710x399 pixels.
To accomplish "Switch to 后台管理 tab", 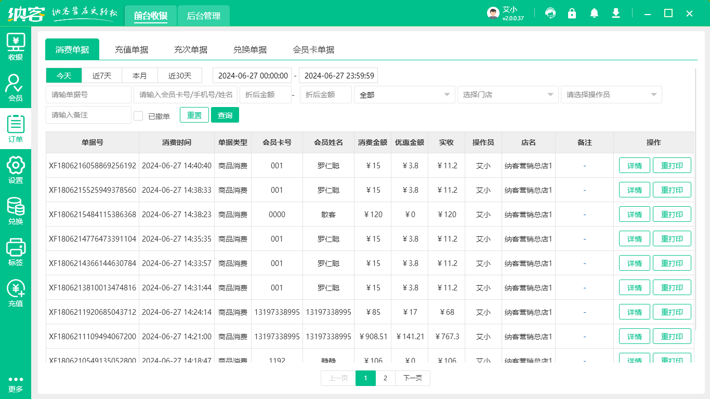I will click(204, 16).
